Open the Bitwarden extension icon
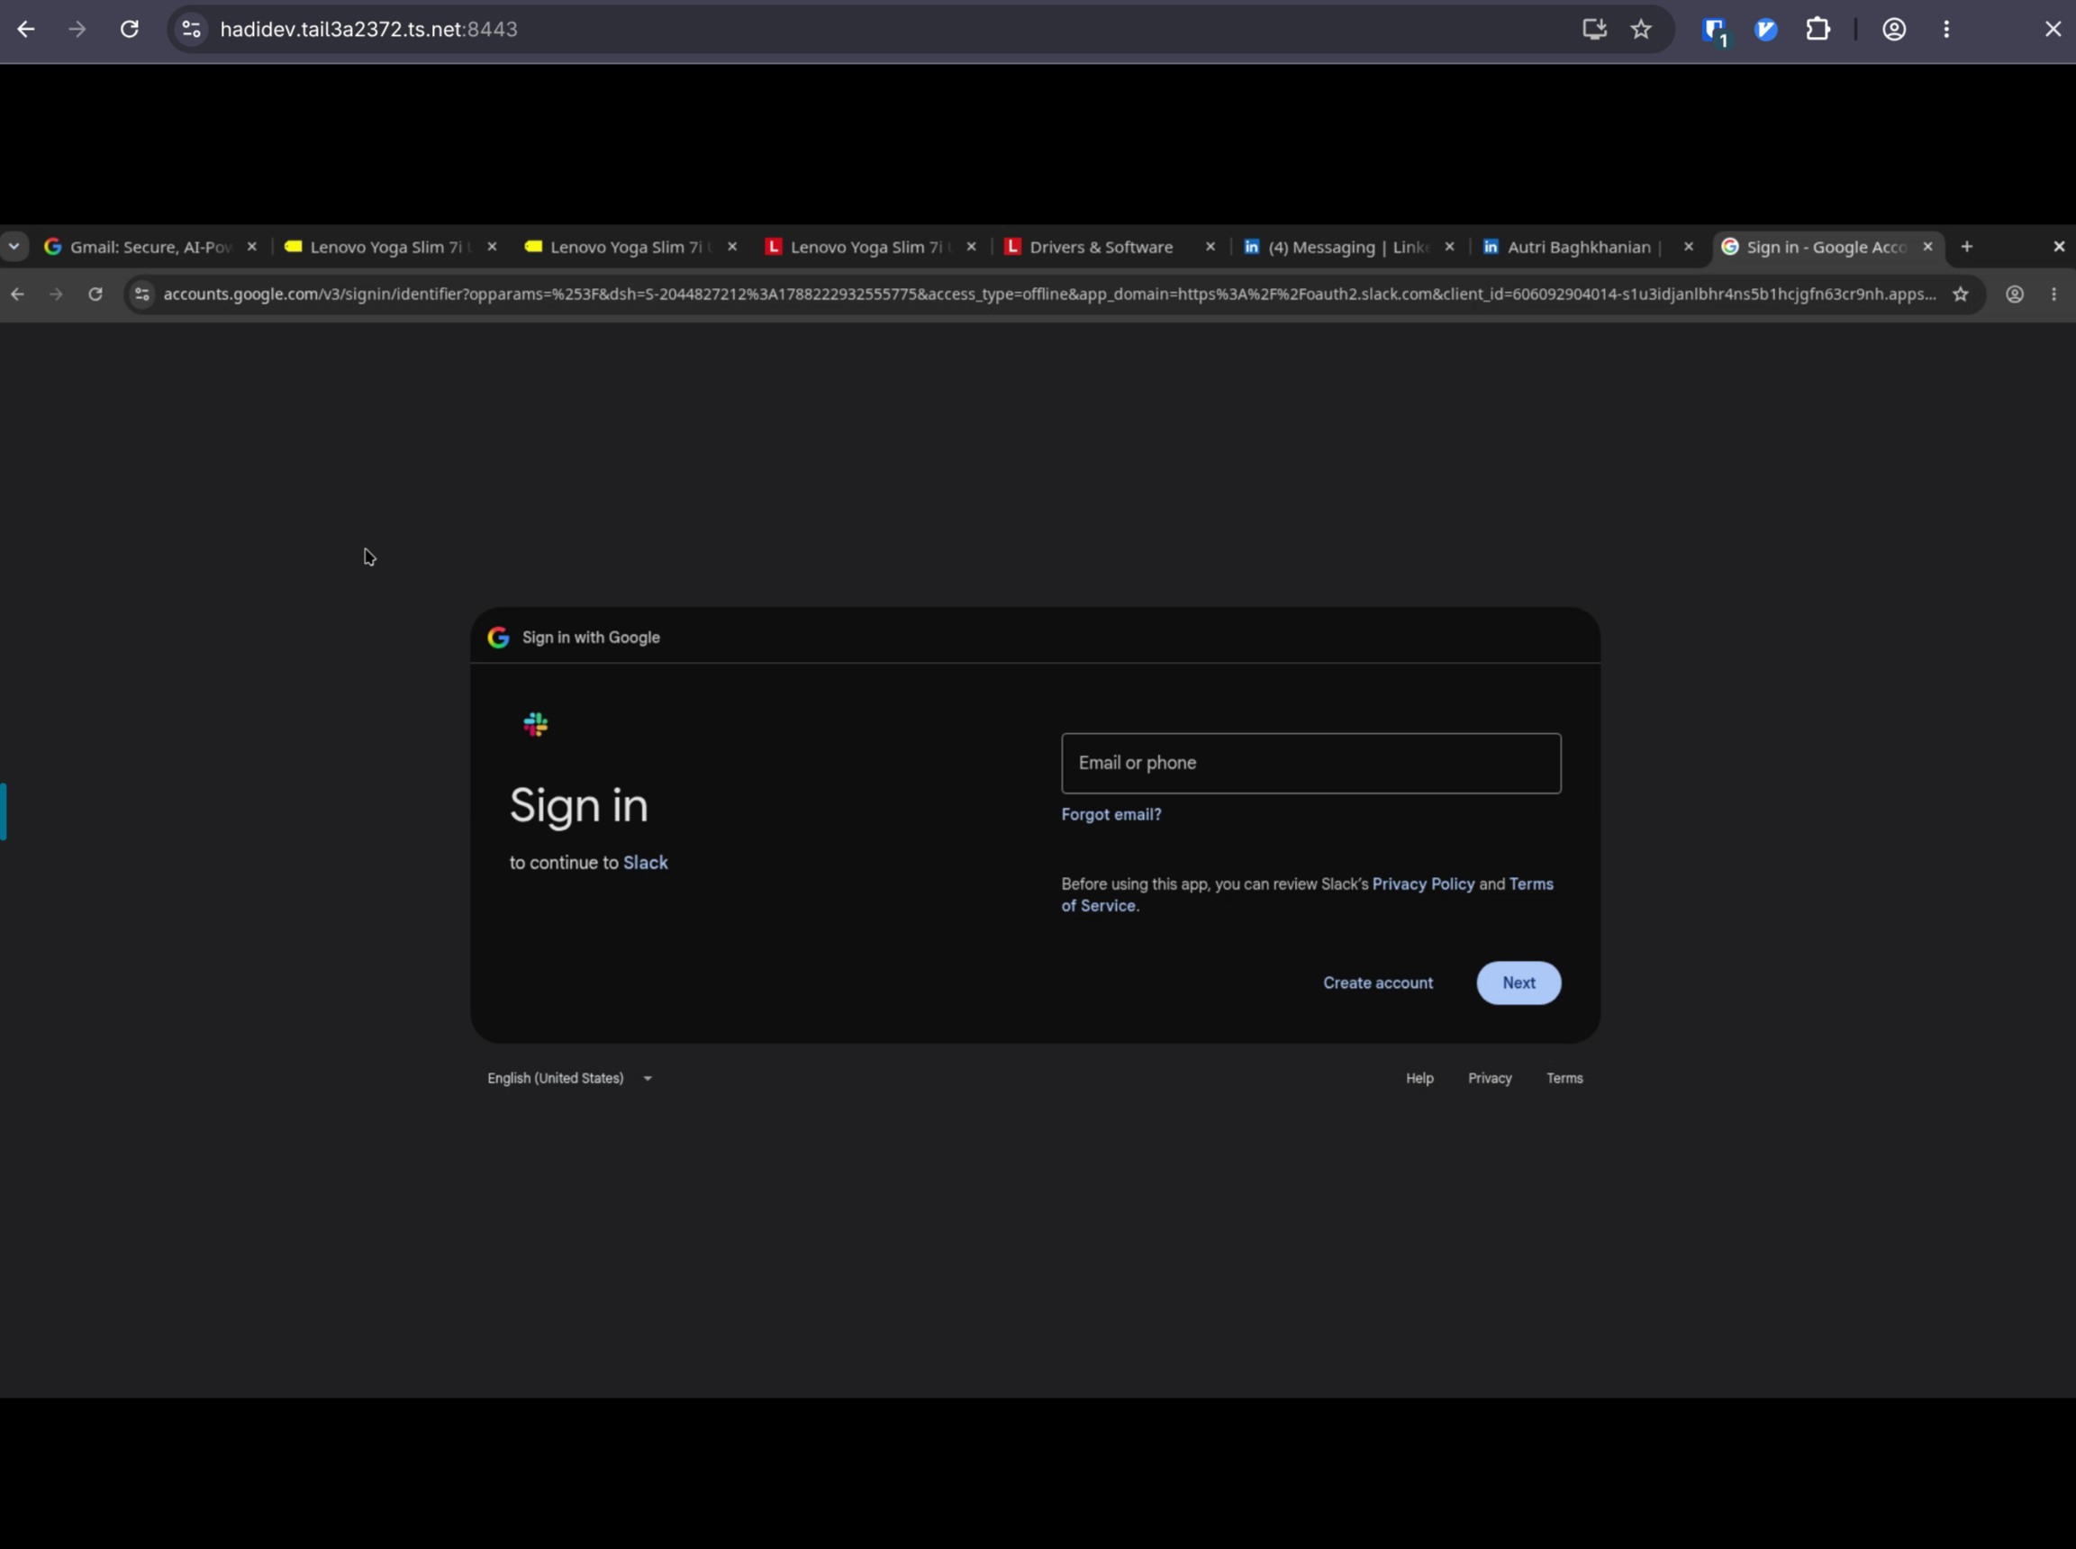This screenshot has height=1549, width=2076. [1715, 31]
